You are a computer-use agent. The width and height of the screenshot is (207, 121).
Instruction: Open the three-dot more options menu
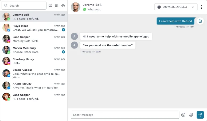coord(201,7)
